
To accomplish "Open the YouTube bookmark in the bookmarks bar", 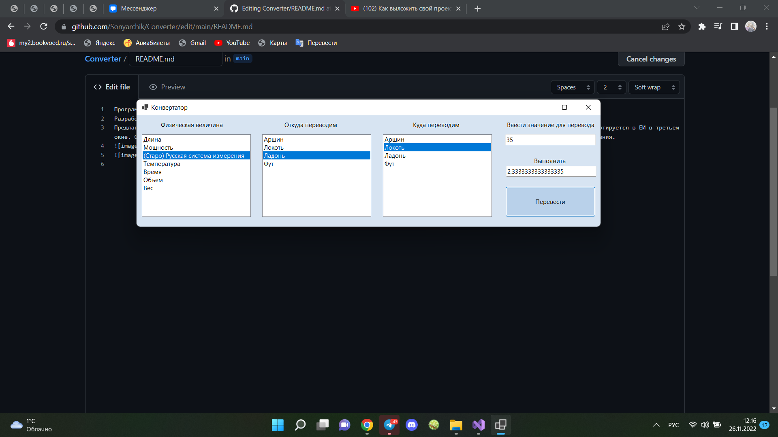I will coord(232,42).
